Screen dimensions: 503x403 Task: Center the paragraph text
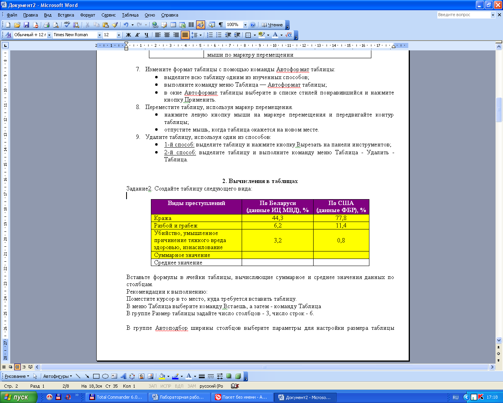[167, 35]
